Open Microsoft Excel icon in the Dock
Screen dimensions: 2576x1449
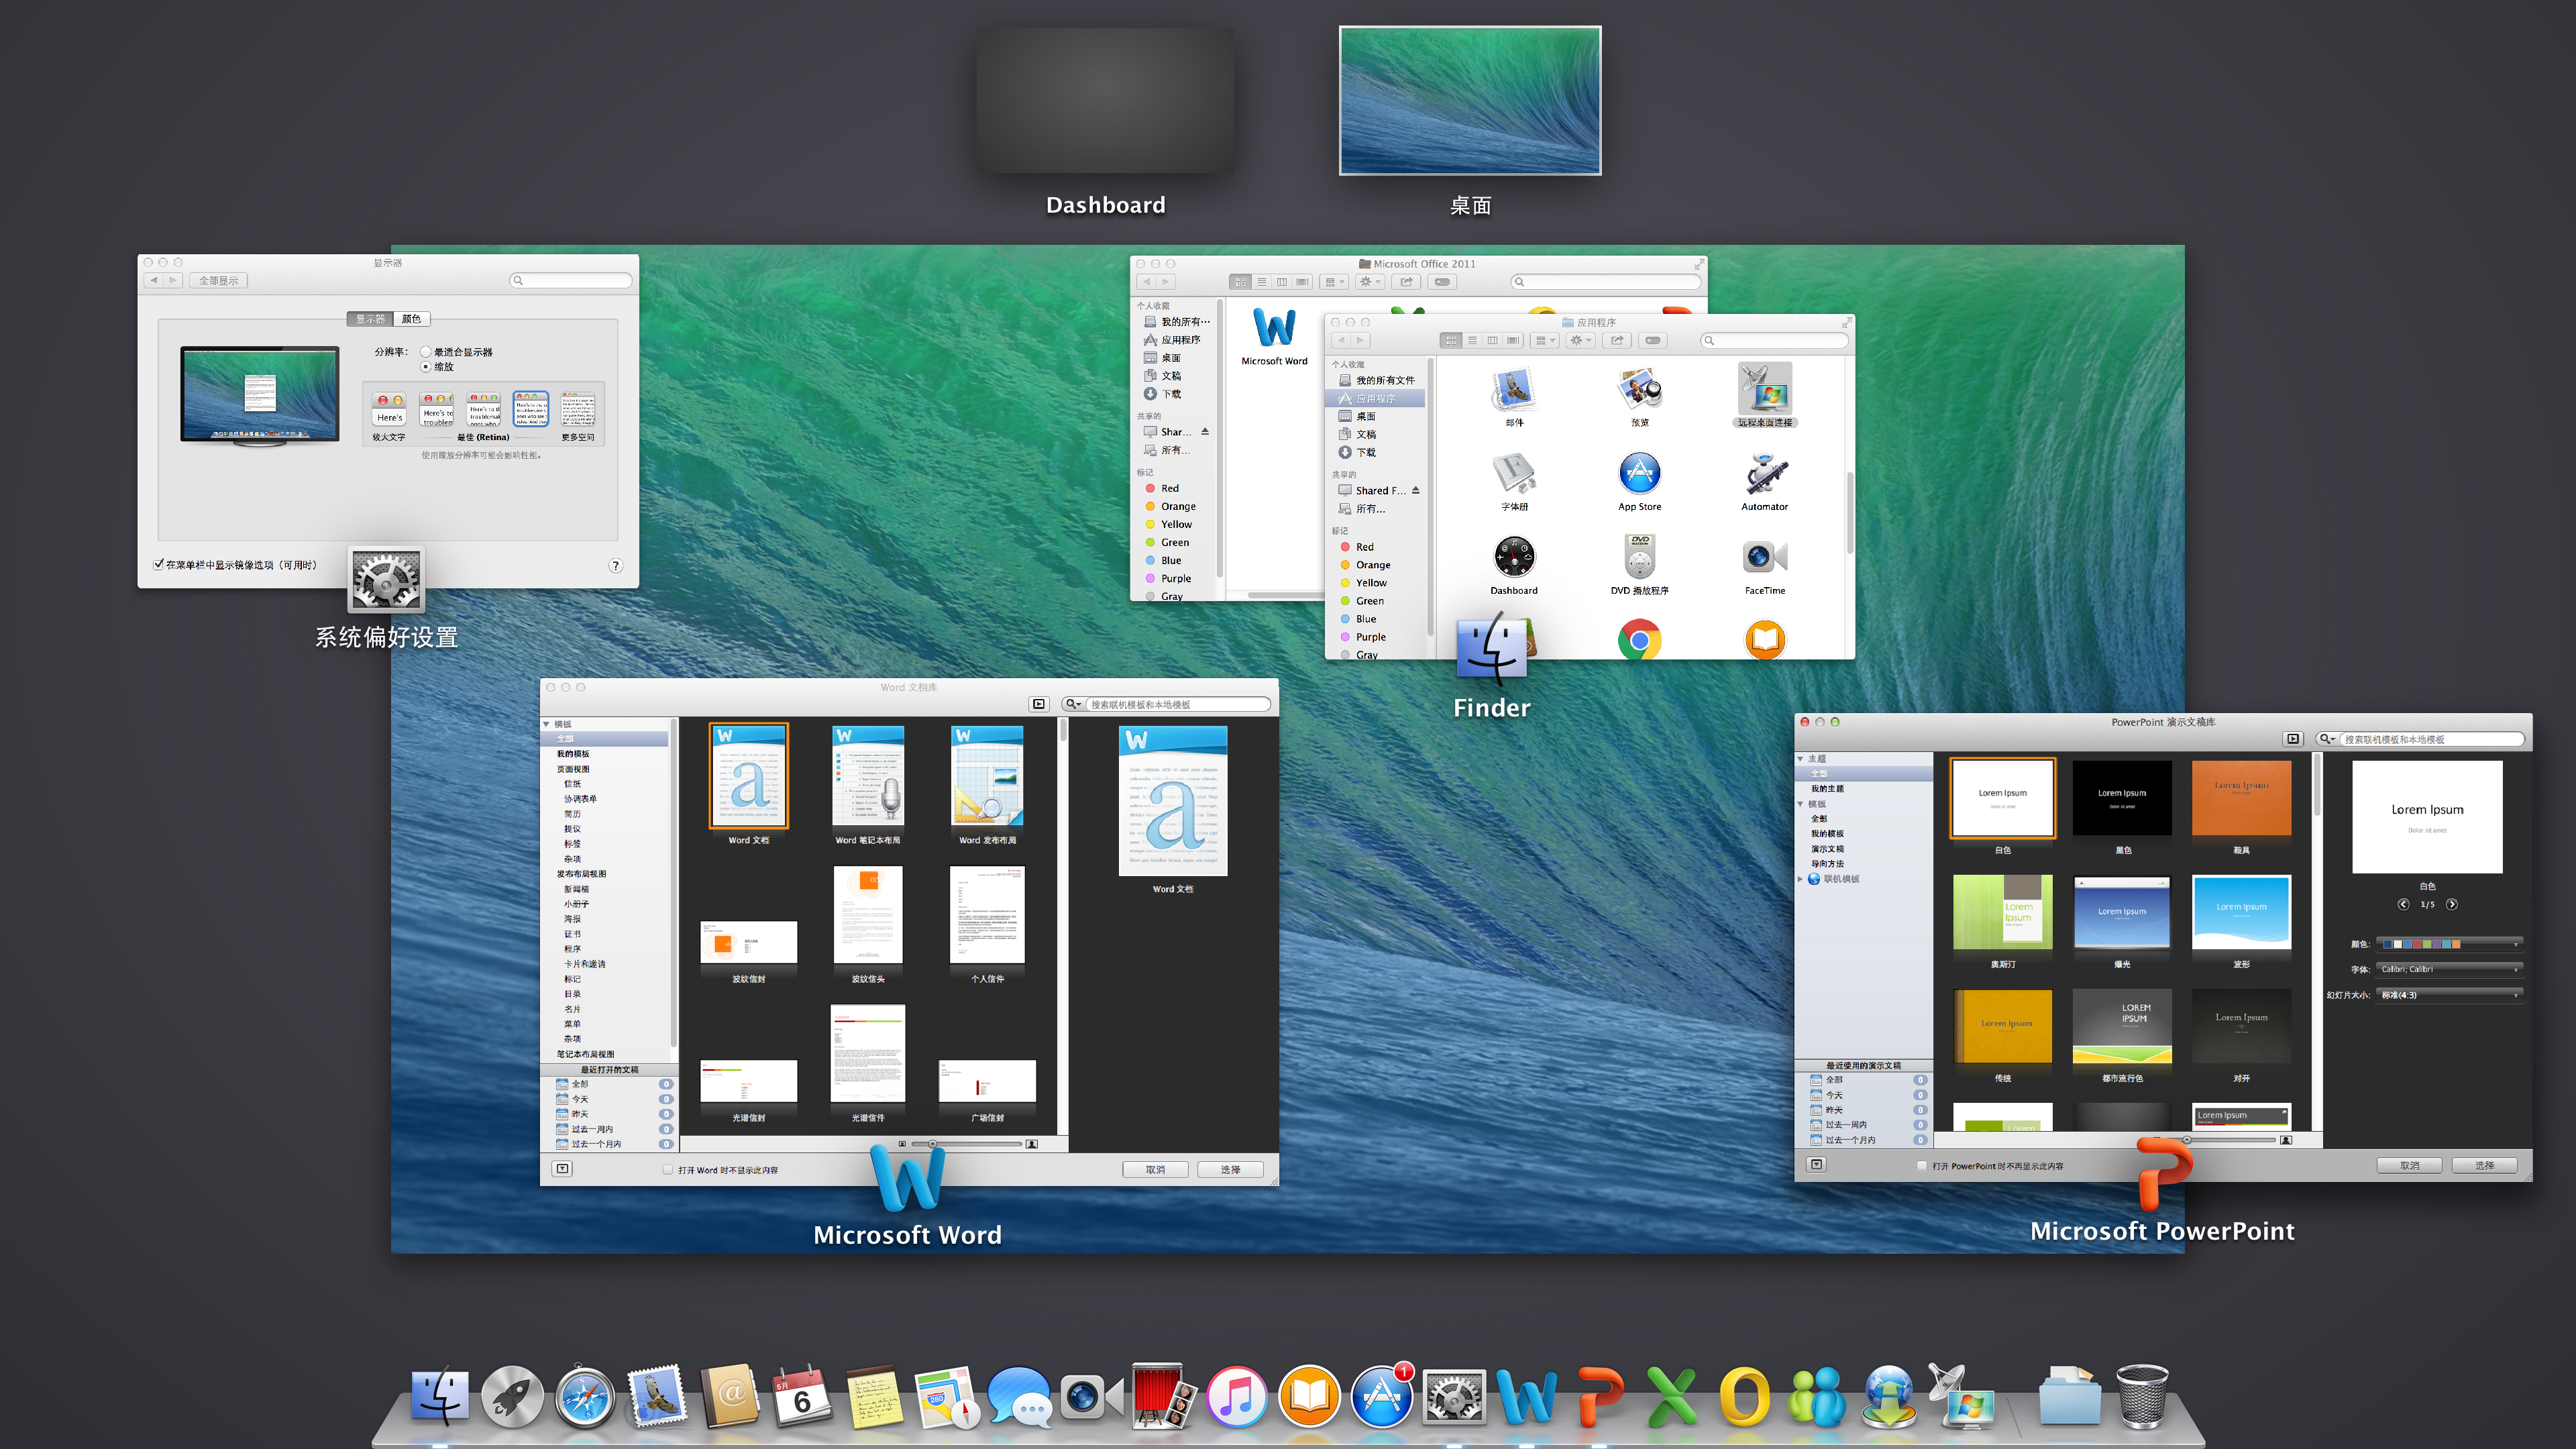coord(1671,1397)
